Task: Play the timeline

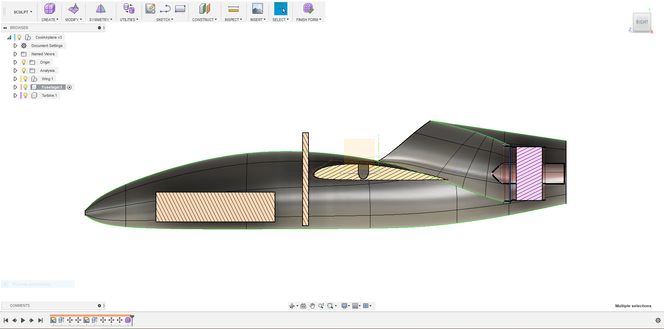Action: (23, 320)
